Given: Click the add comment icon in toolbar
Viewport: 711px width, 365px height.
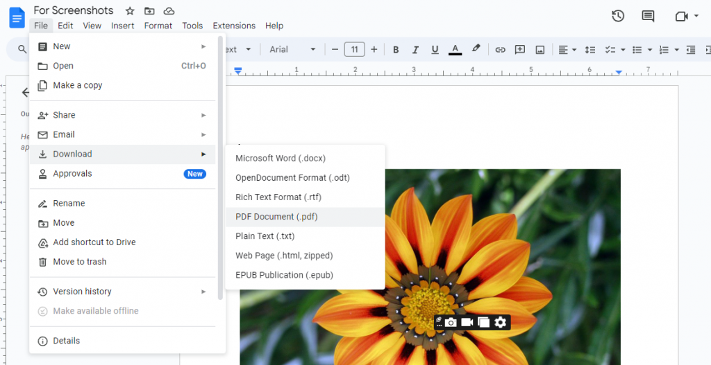Looking at the screenshot, I should (520, 50).
